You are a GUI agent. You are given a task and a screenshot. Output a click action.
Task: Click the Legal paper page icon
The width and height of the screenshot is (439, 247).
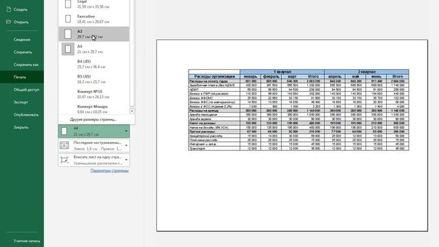tap(68, 4)
